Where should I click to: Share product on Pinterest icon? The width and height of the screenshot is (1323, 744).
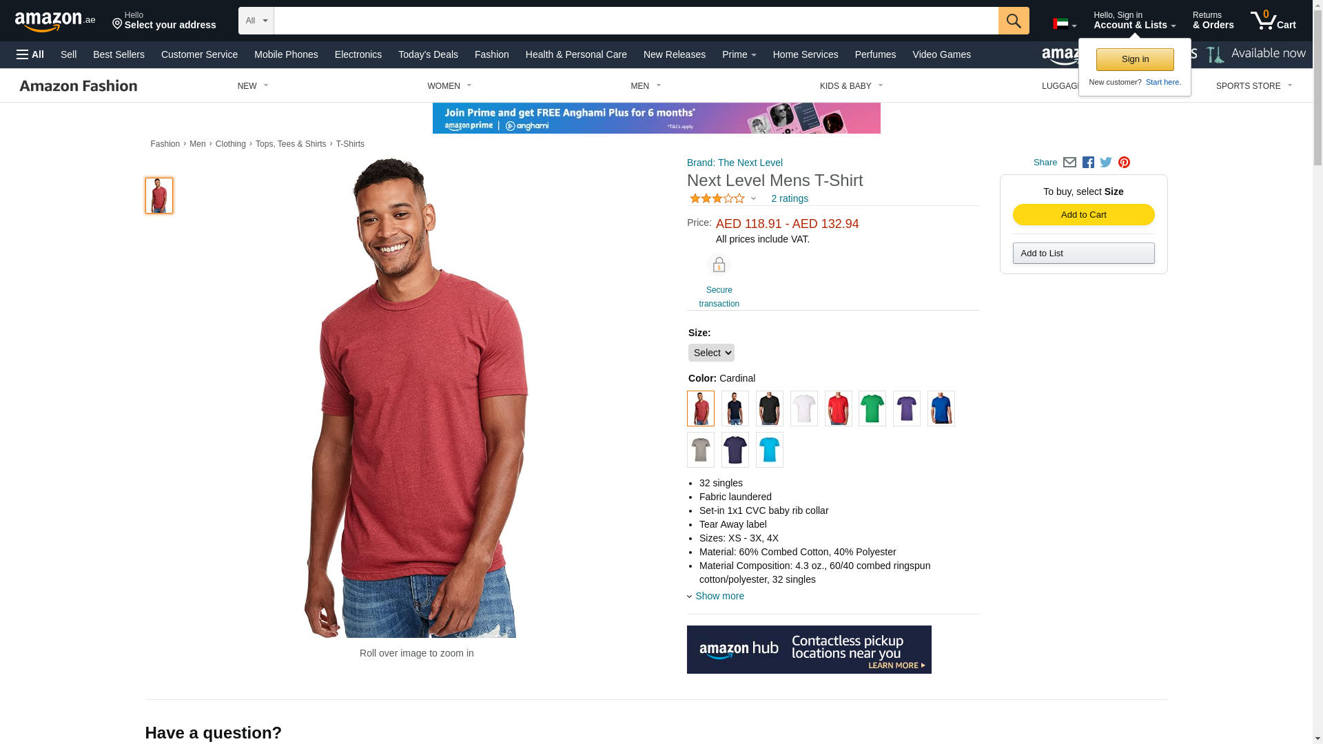coord(1124,163)
